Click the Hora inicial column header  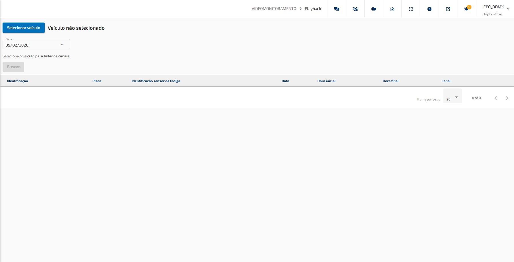tap(326, 81)
